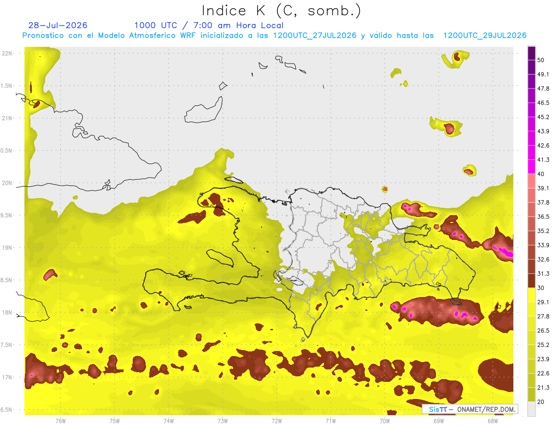Click the map title 'Indice K (C, somb.)'
Viewport: 553px width, 427px height.
click(281, 11)
